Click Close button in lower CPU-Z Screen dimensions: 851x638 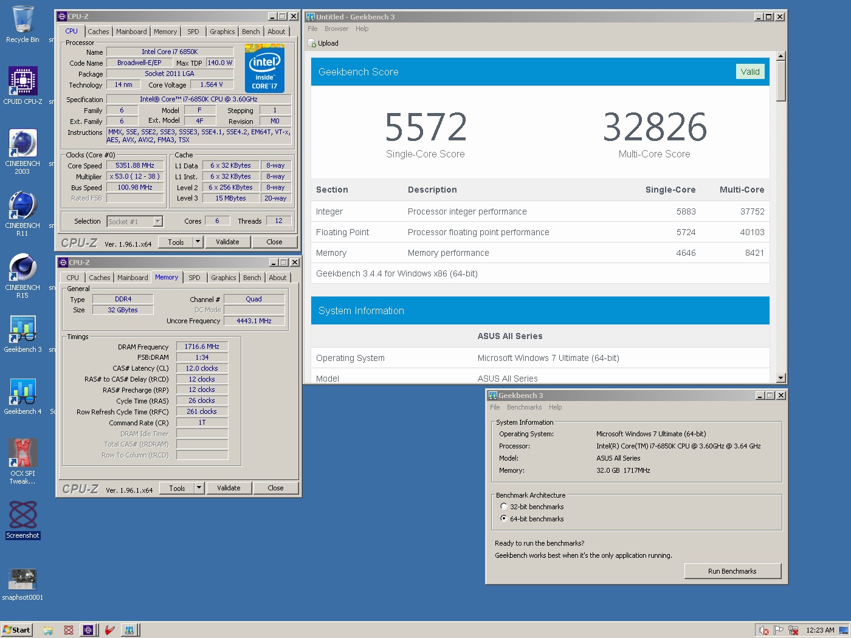[275, 488]
